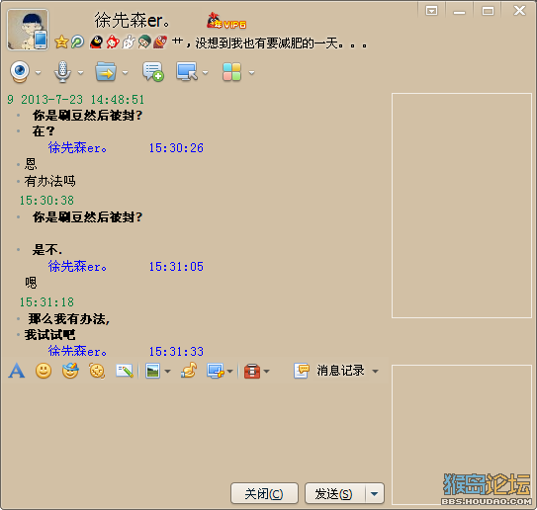This screenshot has height=510, width=537.
Task: Click the contact's signature about 减肥
Action: 270,42
